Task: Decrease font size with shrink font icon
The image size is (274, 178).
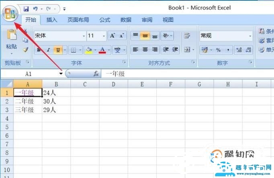Action: (122, 36)
